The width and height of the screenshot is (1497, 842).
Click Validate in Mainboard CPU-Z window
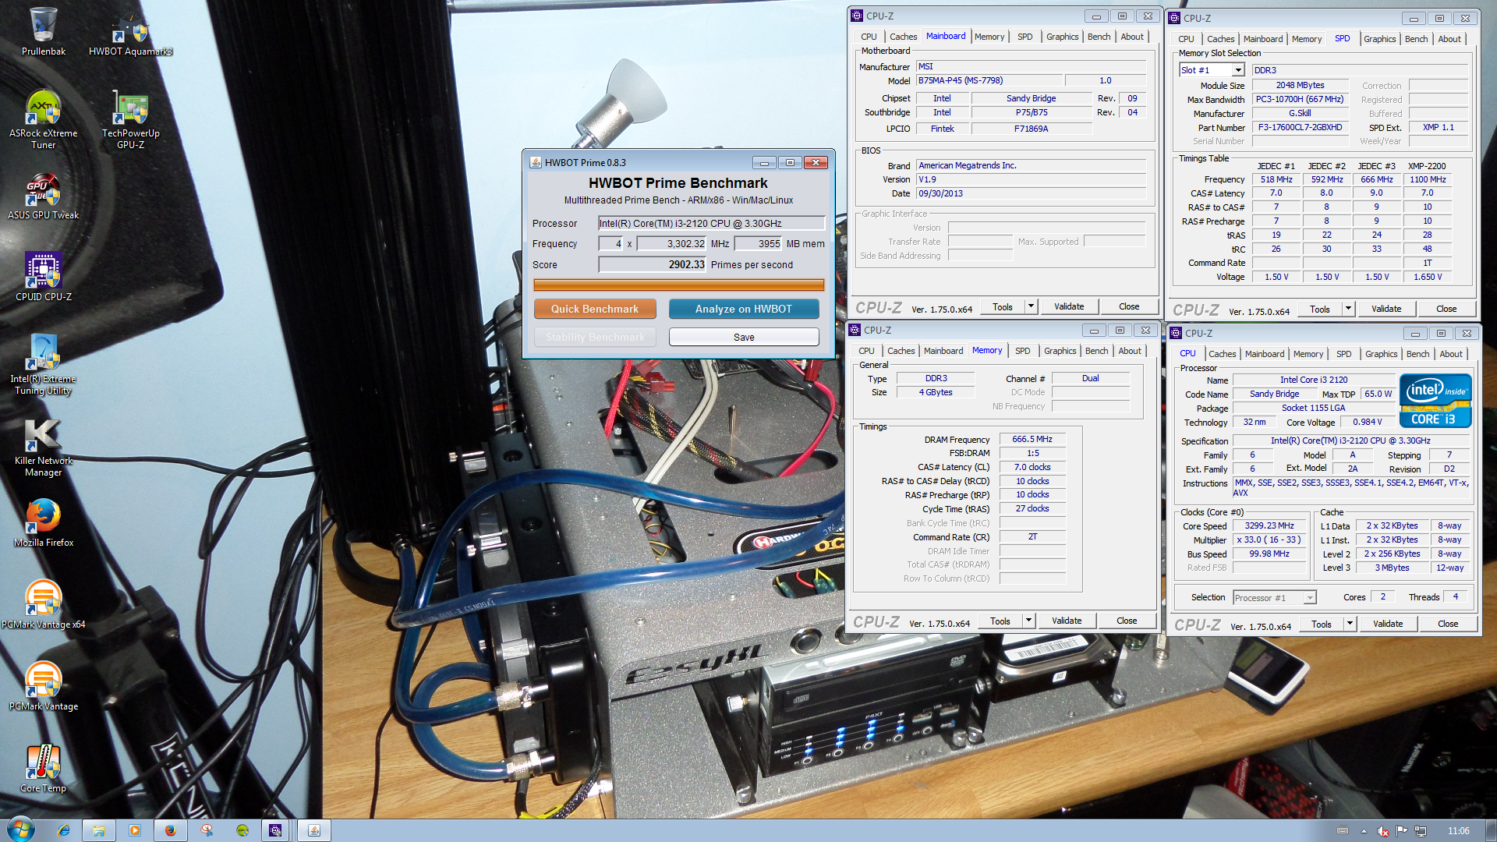coord(1069,306)
